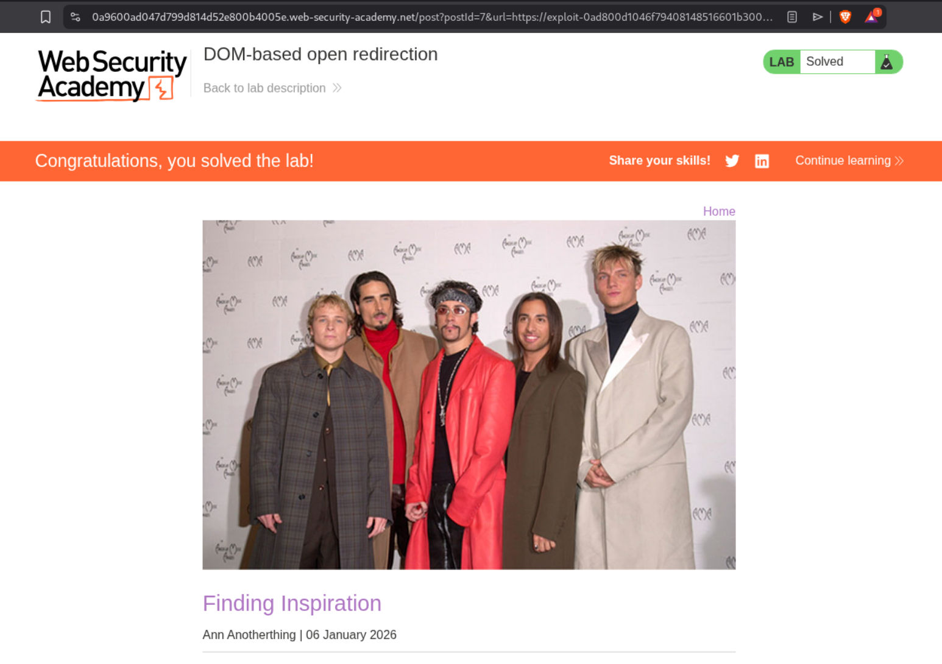Click the Home link
This screenshot has width=942, height=664.
coord(719,211)
